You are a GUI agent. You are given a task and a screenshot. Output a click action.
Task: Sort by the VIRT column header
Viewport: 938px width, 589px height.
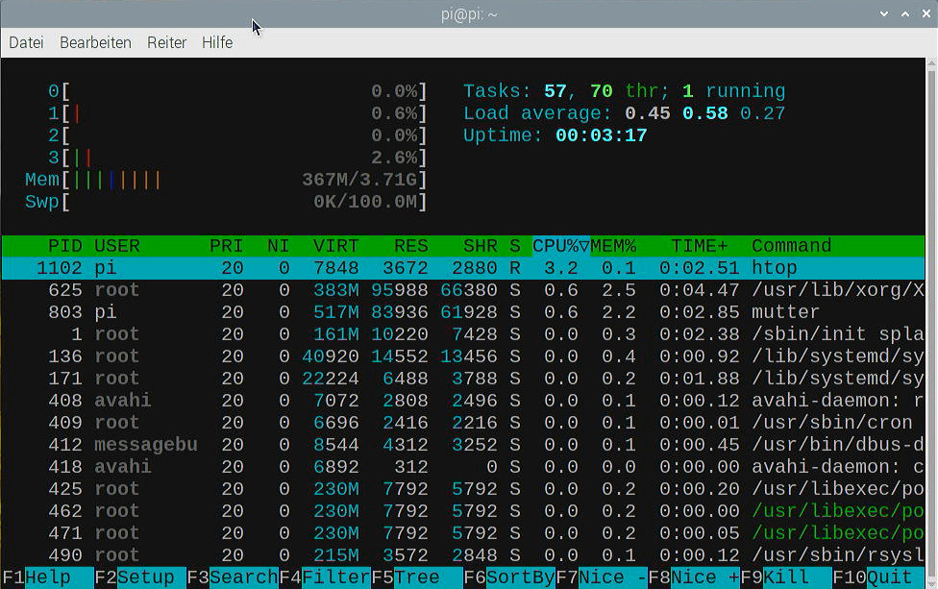335,246
